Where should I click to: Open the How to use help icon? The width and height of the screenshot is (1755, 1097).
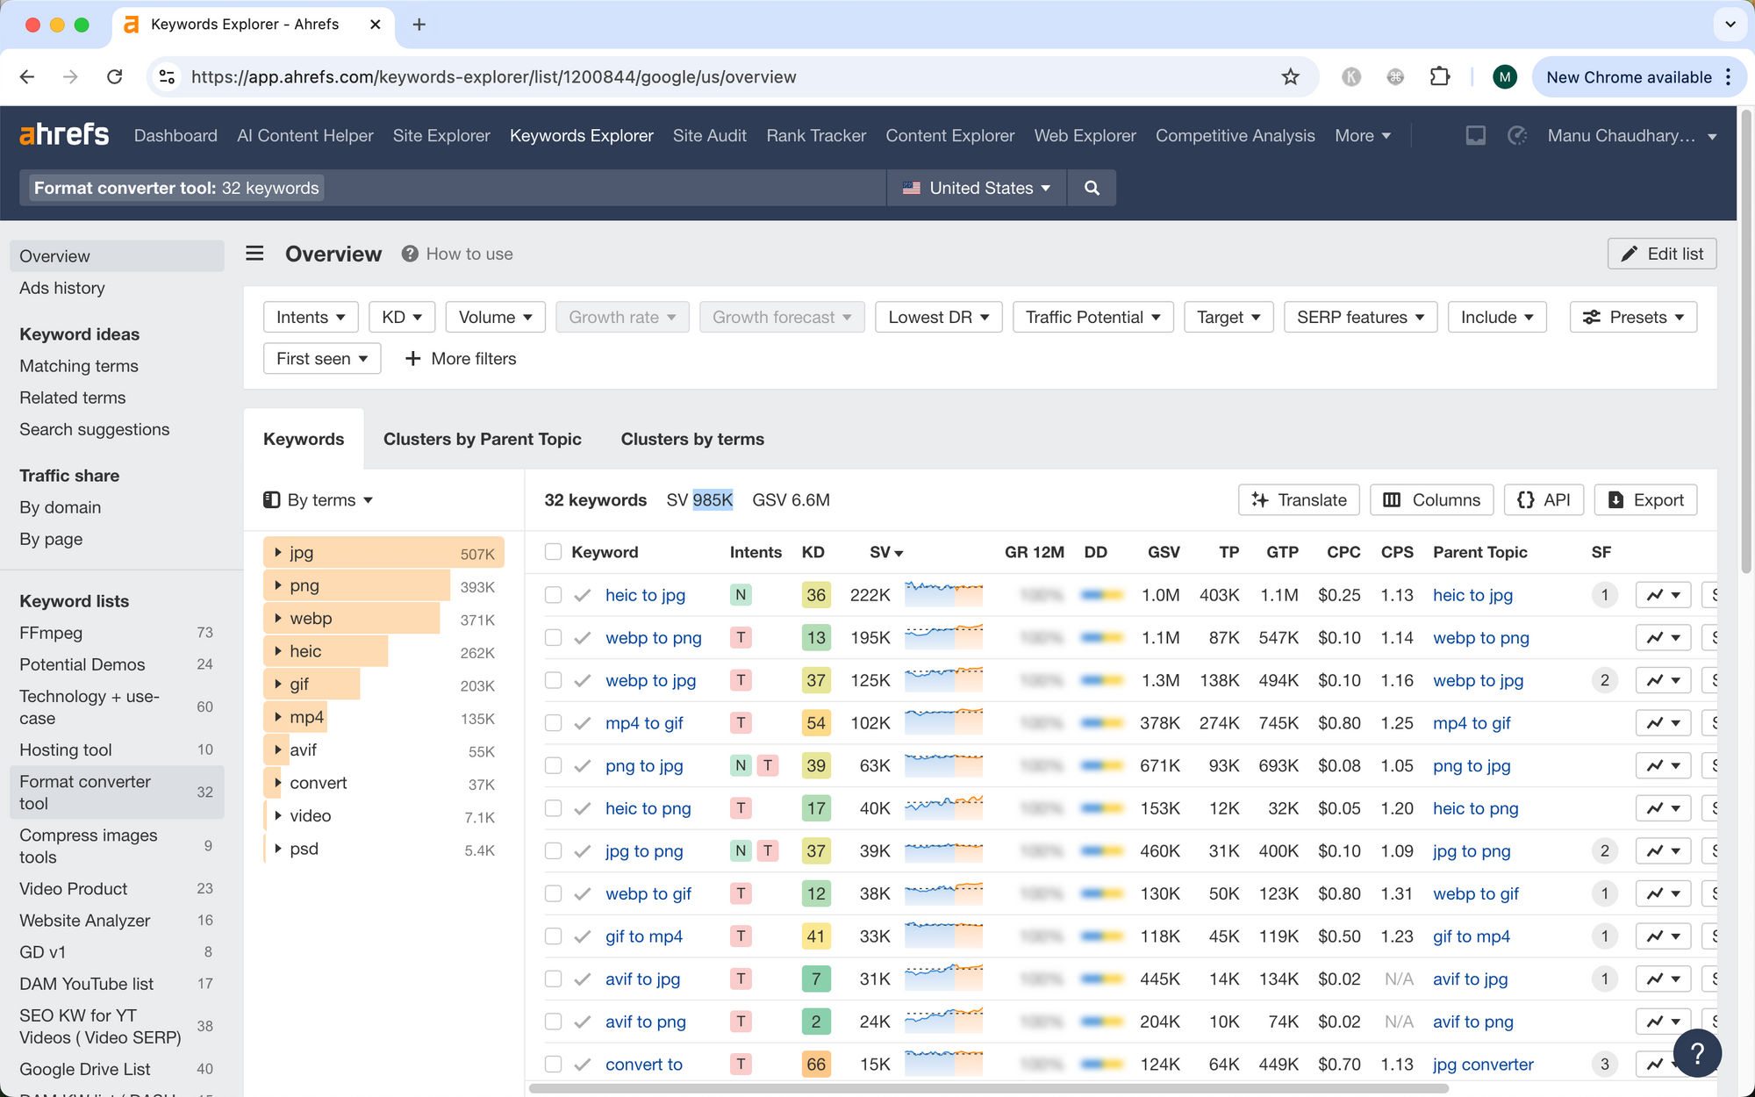pyautogui.click(x=409, y=254)
